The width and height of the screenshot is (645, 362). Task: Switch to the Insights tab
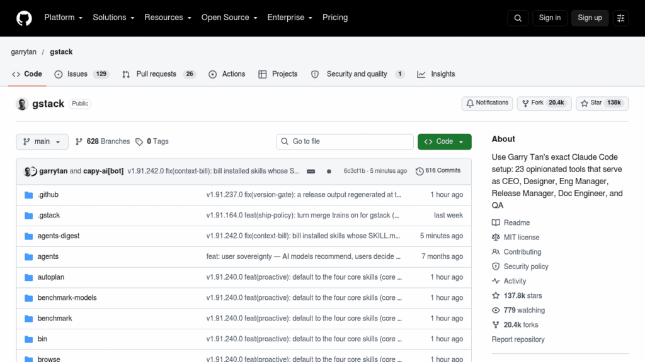pyautogui.click(x=436, y=74)
